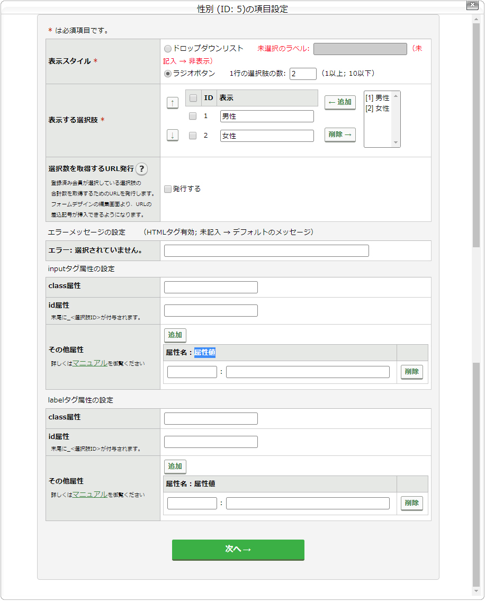Image resolution: width=485 pixels, height=601 pixels.
Task: Check the box for choice 2 女性
Action: 193,136
